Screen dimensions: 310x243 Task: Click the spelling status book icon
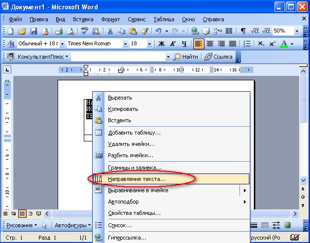tap(295, 237)
